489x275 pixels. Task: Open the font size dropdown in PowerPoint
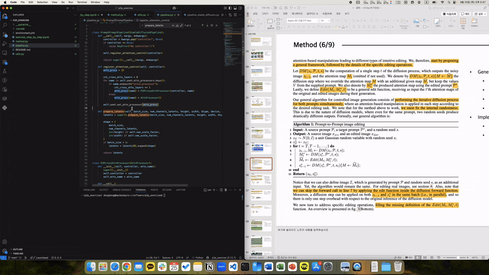coord(329,20)
